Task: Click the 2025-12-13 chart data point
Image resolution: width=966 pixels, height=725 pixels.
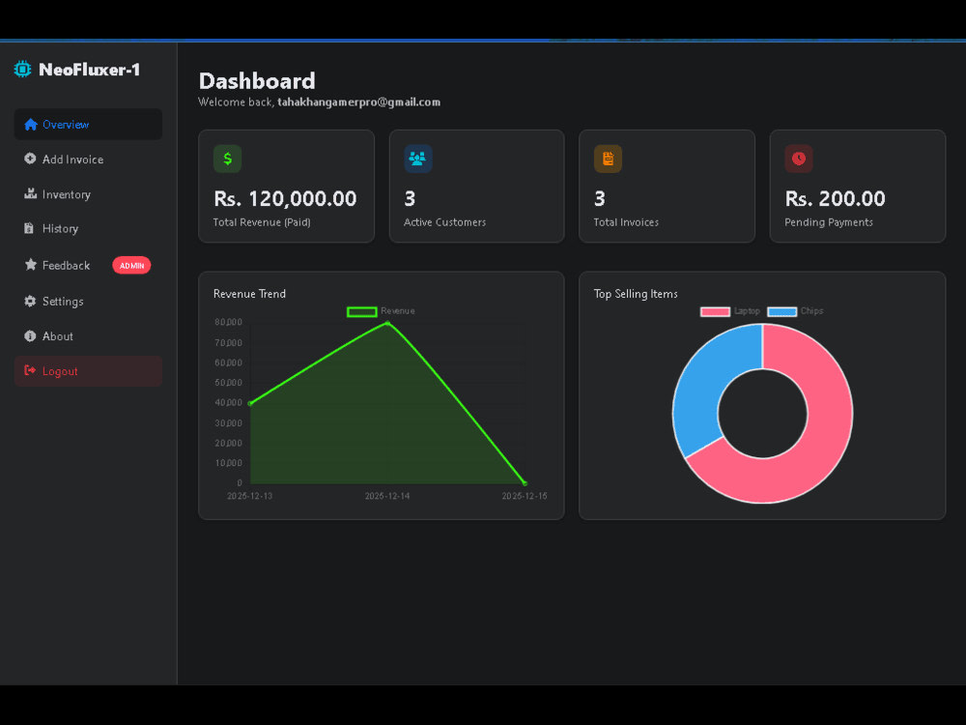Action: pyautogui.click(x=250, y=403)
